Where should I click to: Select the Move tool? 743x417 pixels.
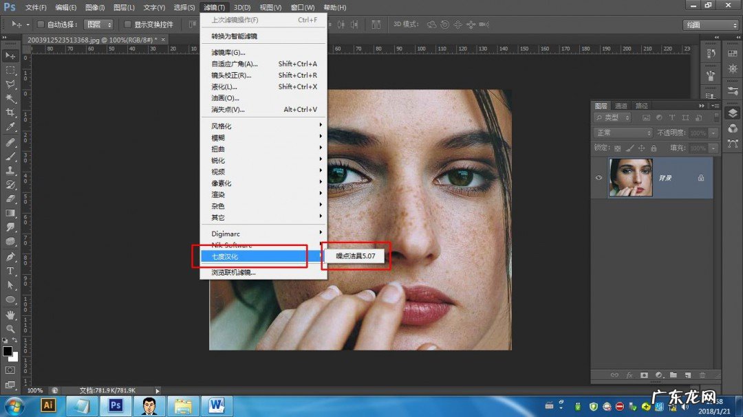tap(10, 56)
